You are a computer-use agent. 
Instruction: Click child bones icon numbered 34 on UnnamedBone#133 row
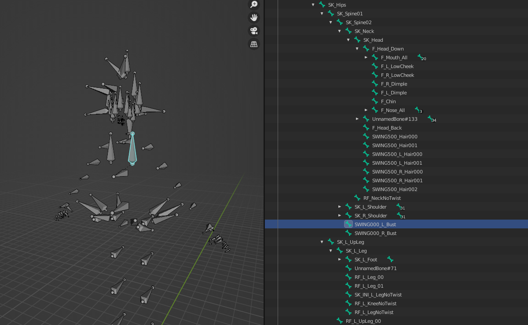click(431, 119)
